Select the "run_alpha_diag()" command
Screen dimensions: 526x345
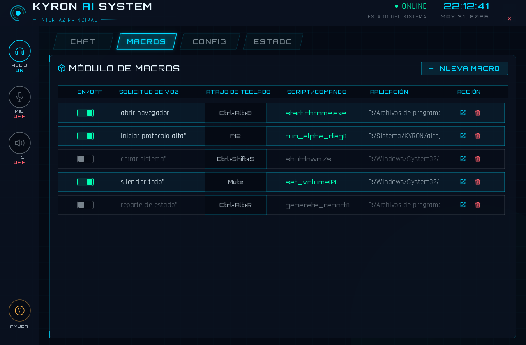(x=316, y=136)
